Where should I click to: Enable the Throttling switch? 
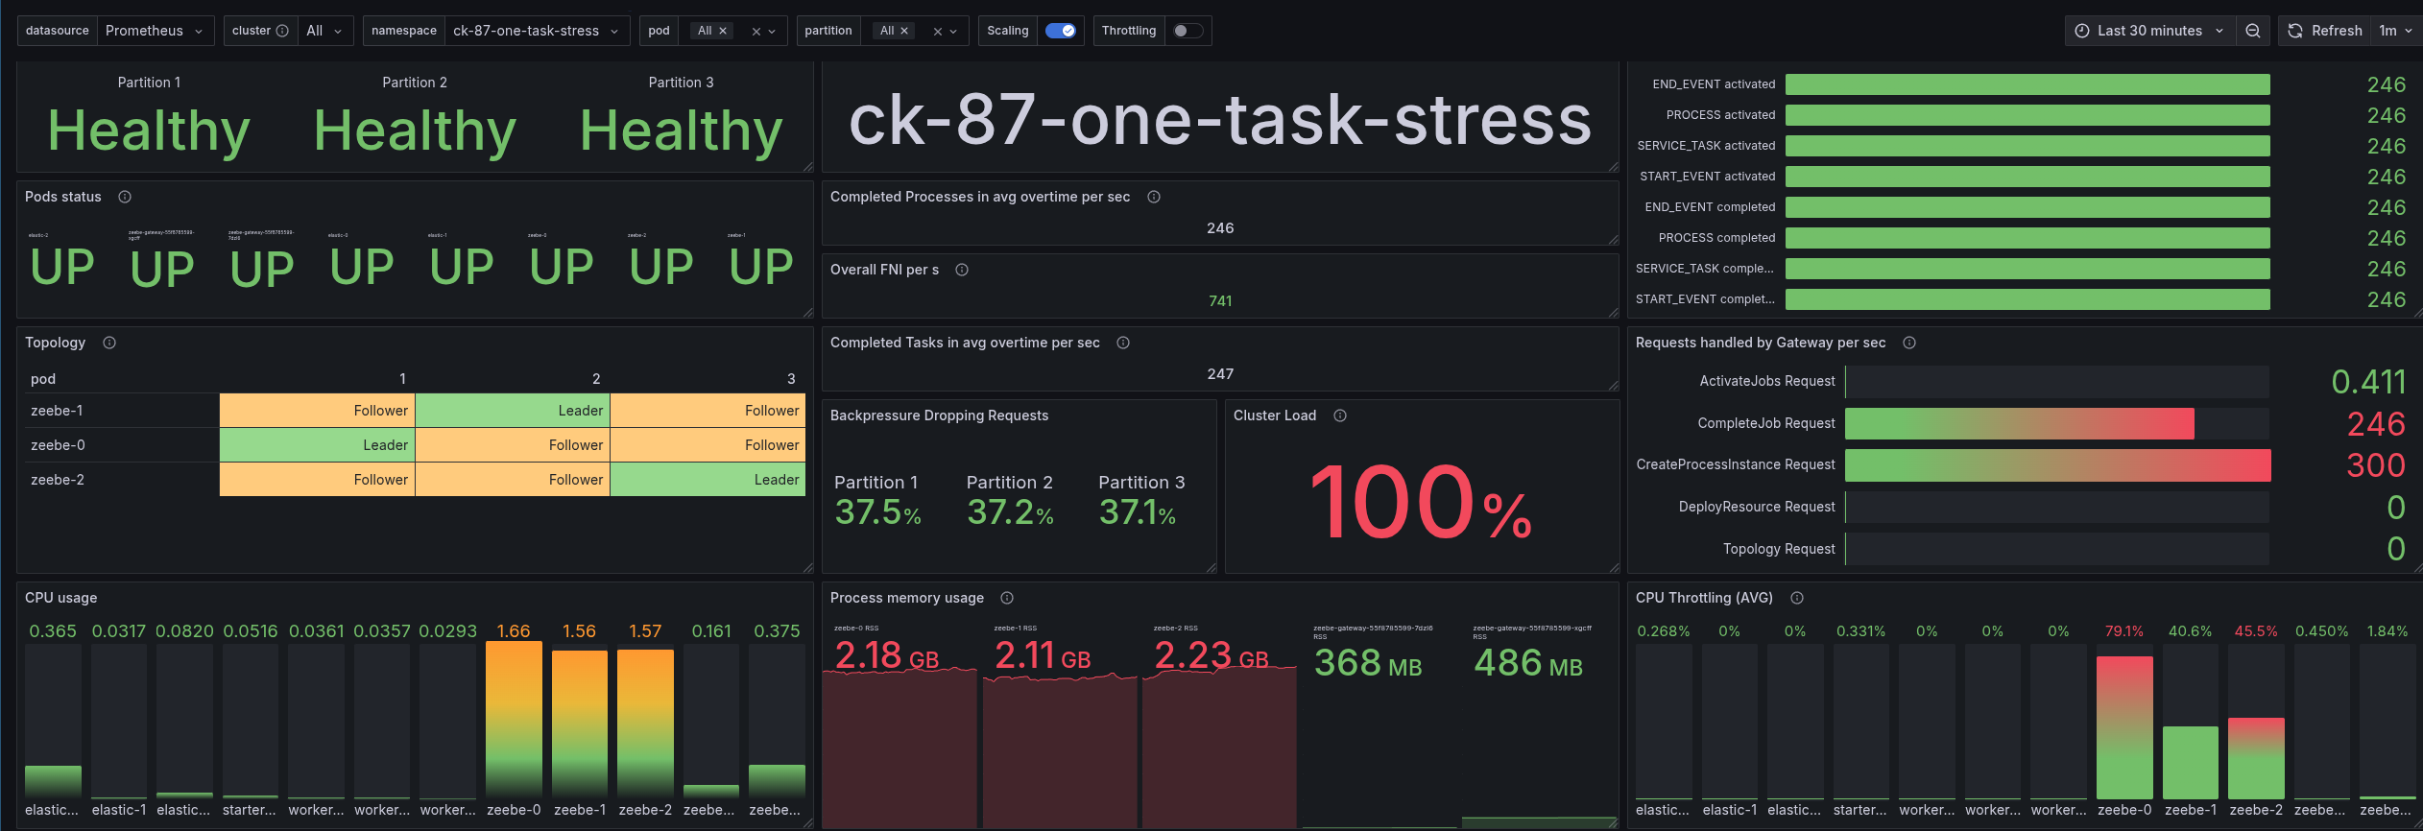click(1188, 31)
